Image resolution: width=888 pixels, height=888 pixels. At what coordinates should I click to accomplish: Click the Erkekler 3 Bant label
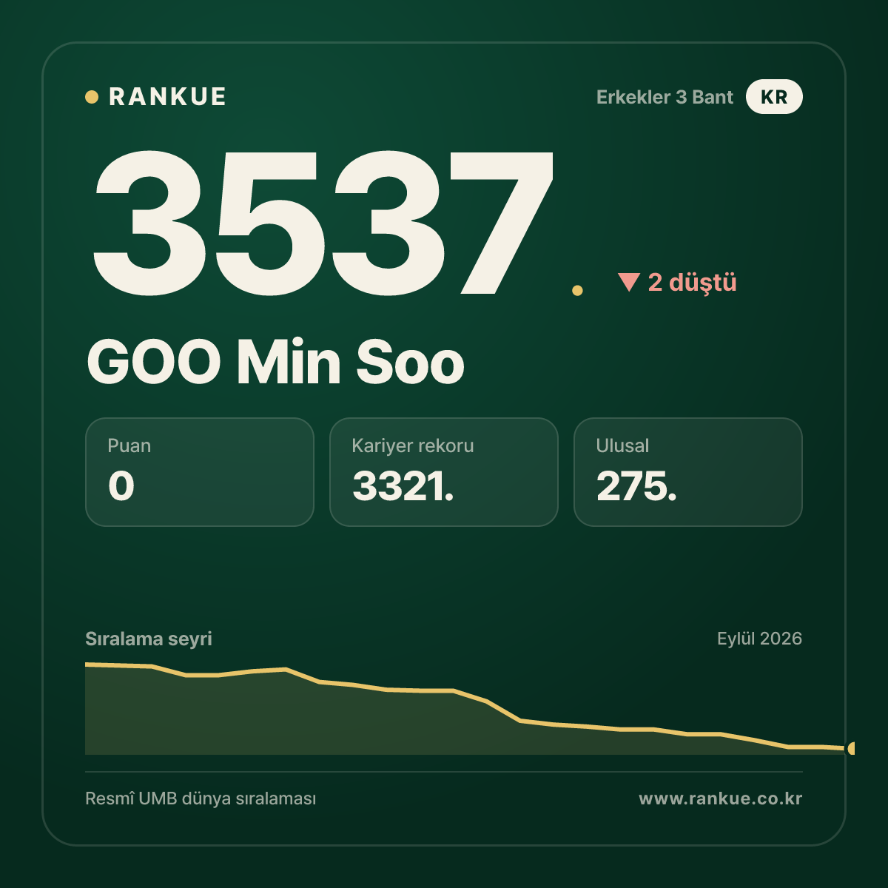tap(665, 97)
